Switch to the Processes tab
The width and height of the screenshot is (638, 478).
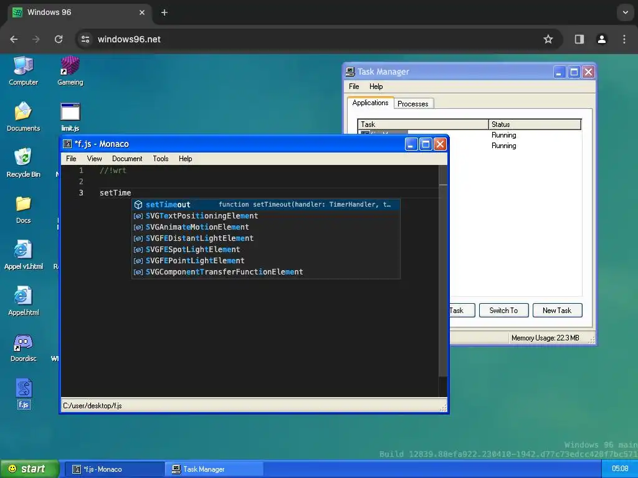click(x=413, y=104)
